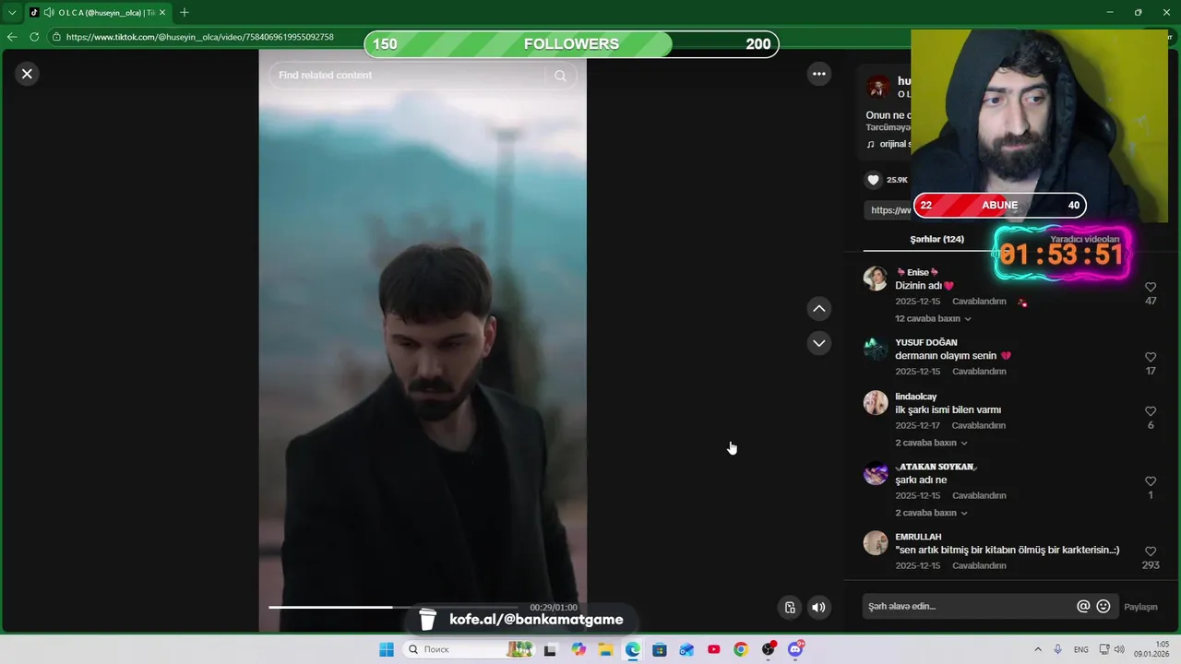Close the TikTok video viewer

[x=27, y=74]
